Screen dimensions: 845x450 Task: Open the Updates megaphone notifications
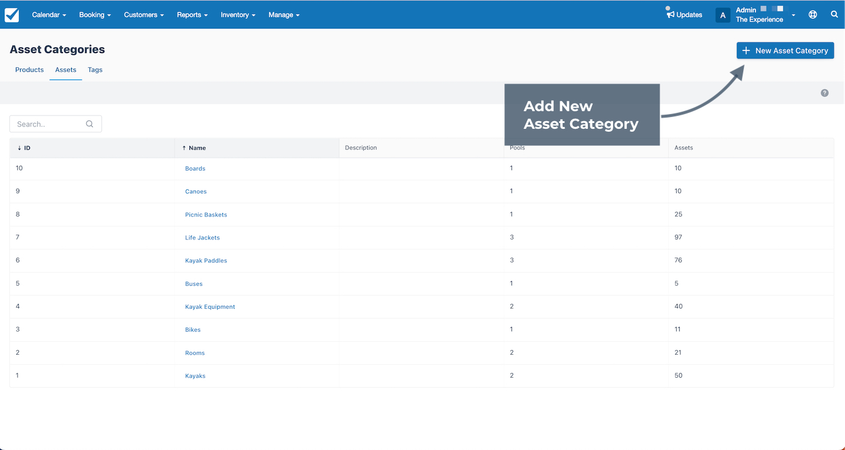coord(684,15)
